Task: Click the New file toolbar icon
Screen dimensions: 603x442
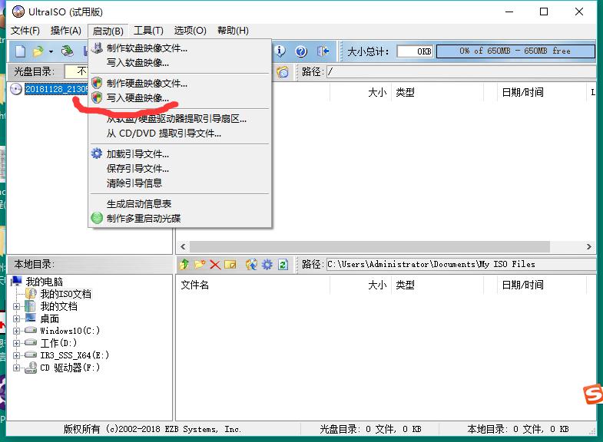Action: (21, 51)
